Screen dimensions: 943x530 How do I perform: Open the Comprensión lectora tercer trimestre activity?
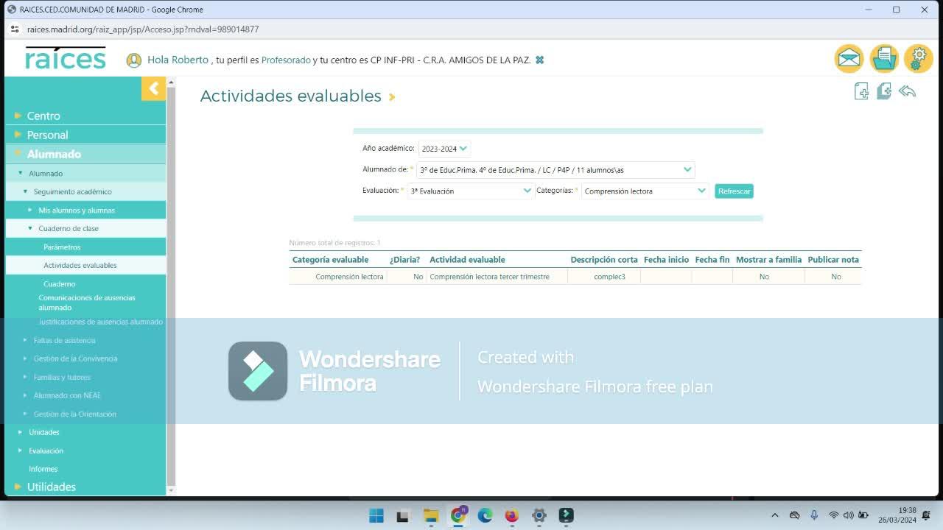(489, 277)
